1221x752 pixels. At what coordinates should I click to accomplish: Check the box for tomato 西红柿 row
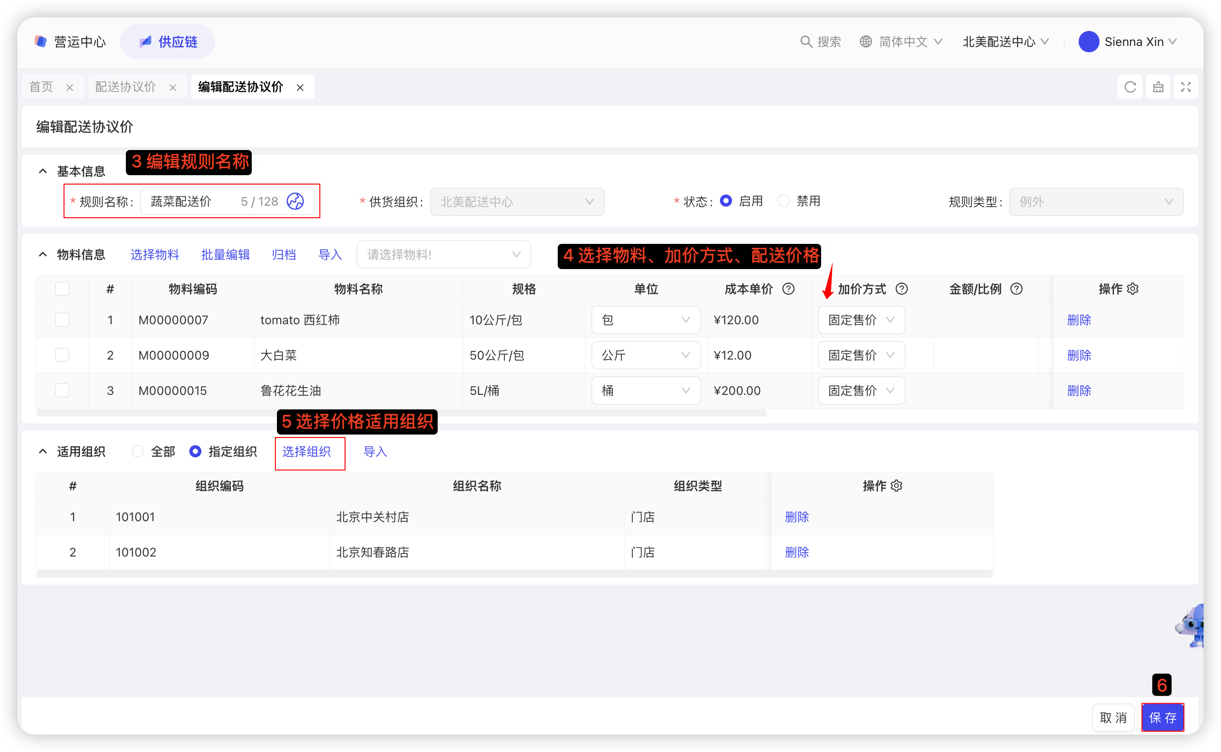(62, 320)
